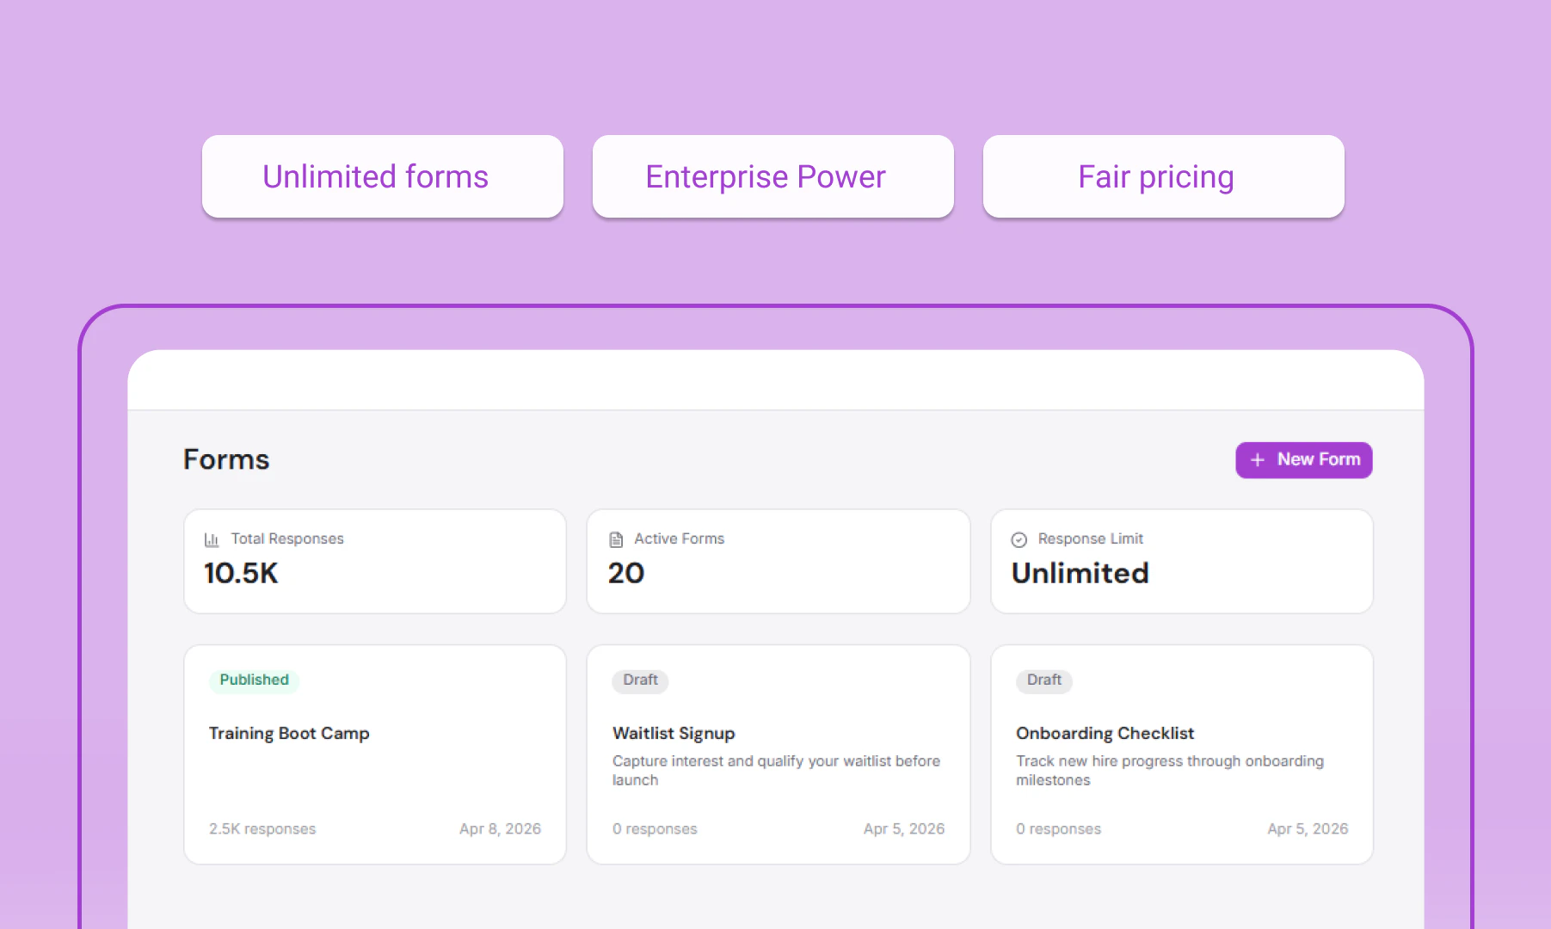Screen dimensions: 1551x929
Task: Select the Enterprise Power pill
Action: 772,176
